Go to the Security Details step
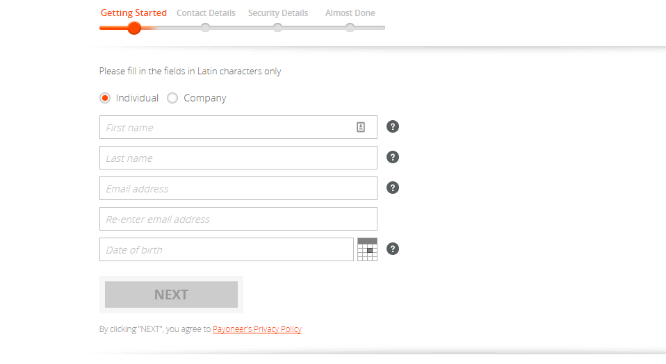This screenshot has height=364, width=666. [x=278, y=13]
